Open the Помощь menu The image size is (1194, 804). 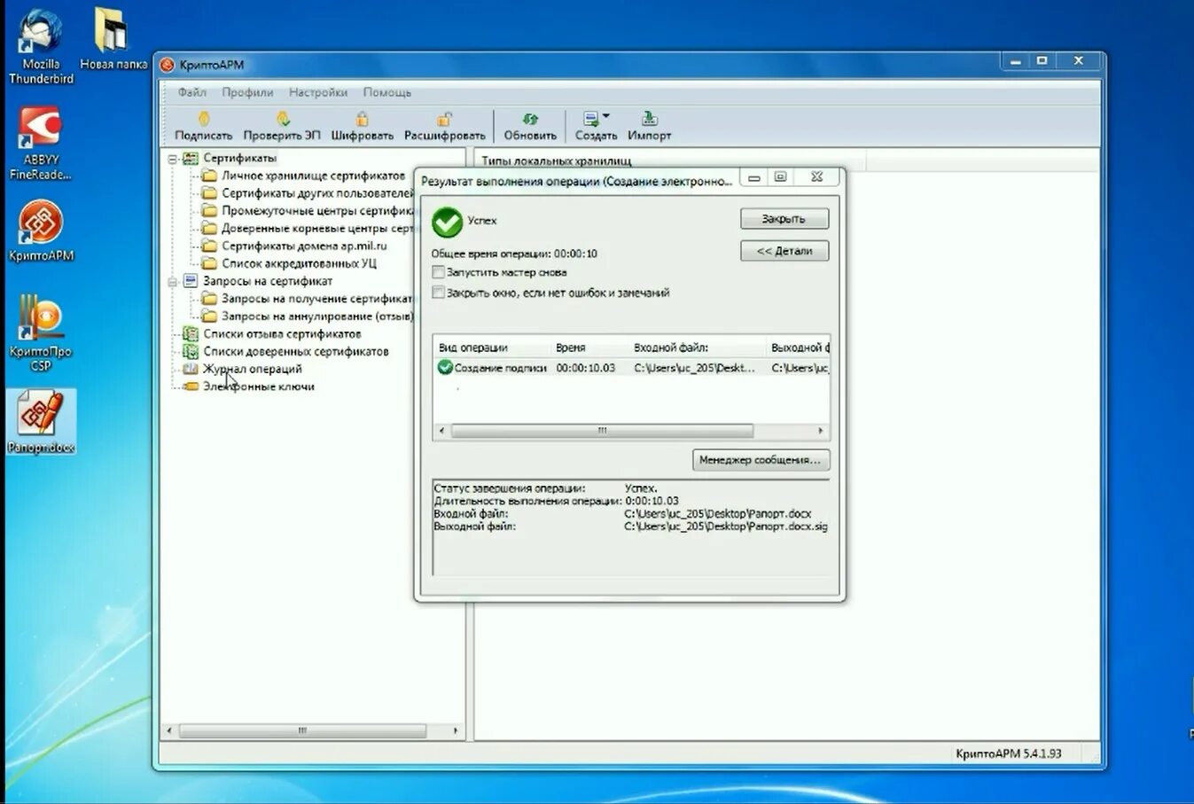tap(386, 92)
